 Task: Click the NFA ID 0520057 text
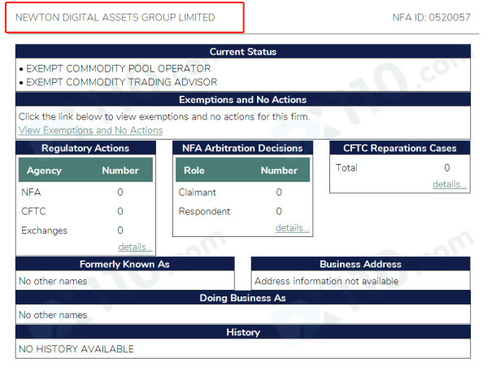(x=431, y=17)
